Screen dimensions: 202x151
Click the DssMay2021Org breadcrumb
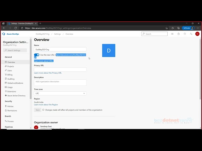click(43, 34)
